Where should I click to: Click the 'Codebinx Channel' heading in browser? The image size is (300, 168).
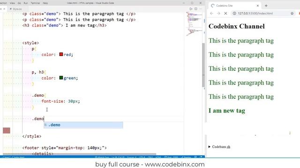pyautogui.click(x=236, y=26)
